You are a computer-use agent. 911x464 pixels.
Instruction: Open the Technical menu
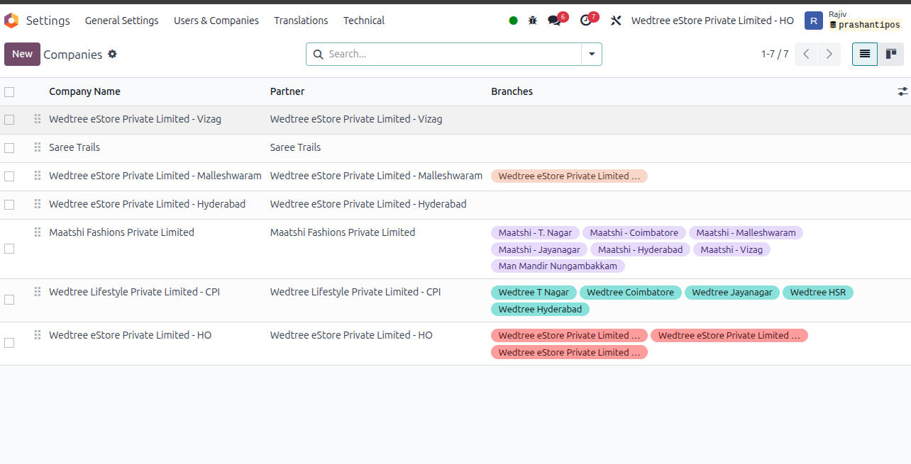click(364, 21)
